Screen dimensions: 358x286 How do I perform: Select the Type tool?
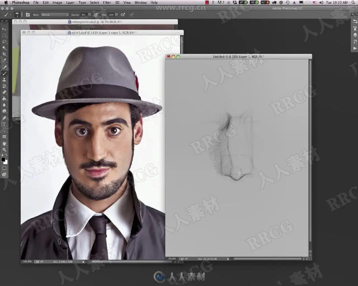tap(4, 124)
